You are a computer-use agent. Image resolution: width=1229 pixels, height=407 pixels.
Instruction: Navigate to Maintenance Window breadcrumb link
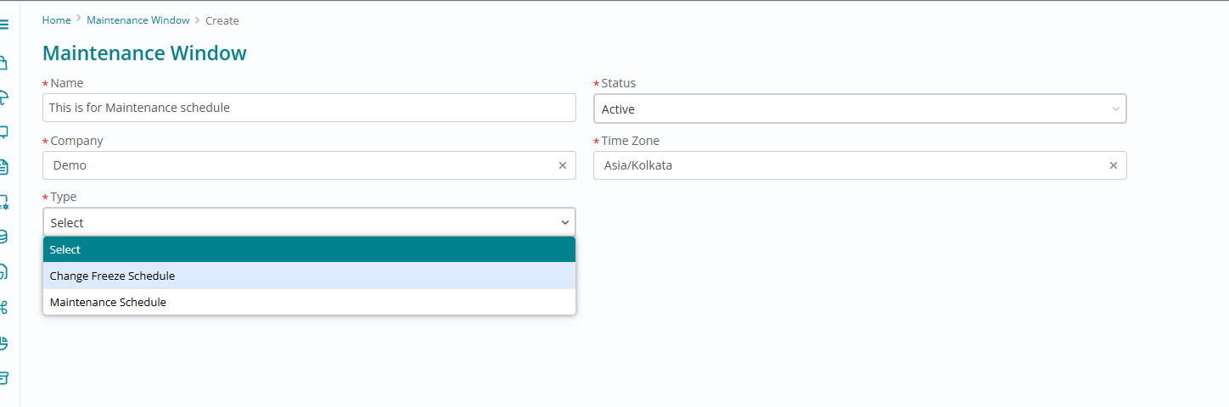coord(137,20)
